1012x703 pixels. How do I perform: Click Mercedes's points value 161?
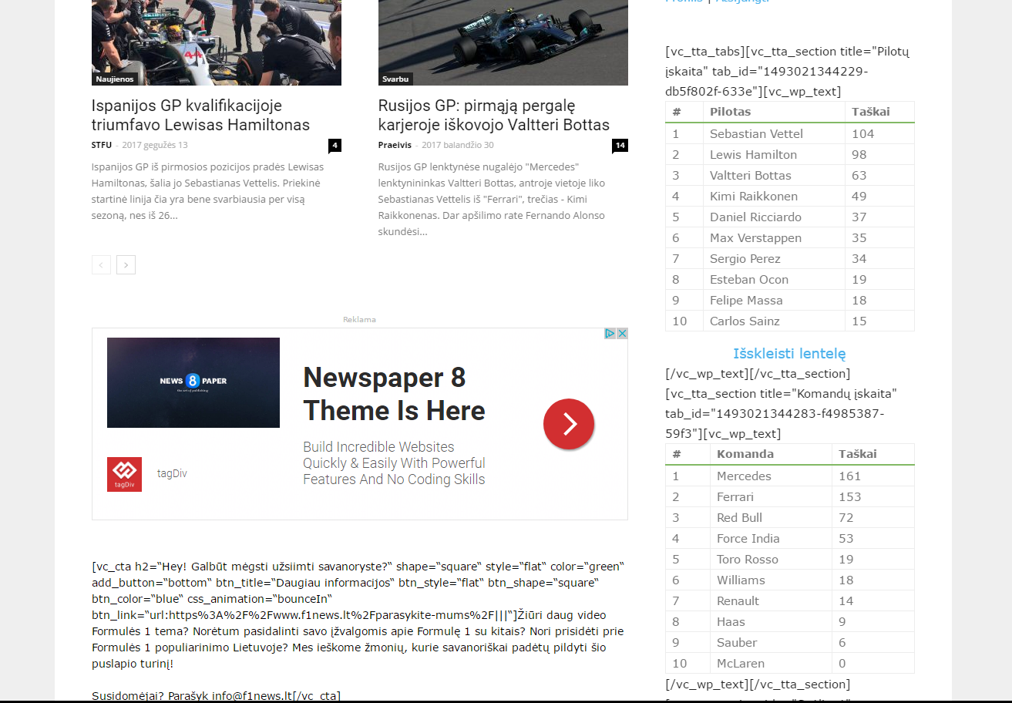coord(849,476)
